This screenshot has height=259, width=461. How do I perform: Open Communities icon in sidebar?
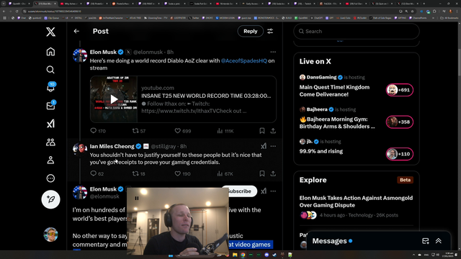tap(50, 142)
